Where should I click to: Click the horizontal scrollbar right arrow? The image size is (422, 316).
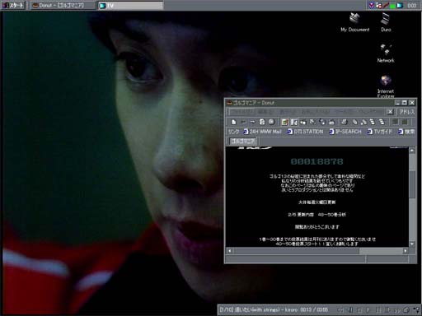tap(406, 251)
